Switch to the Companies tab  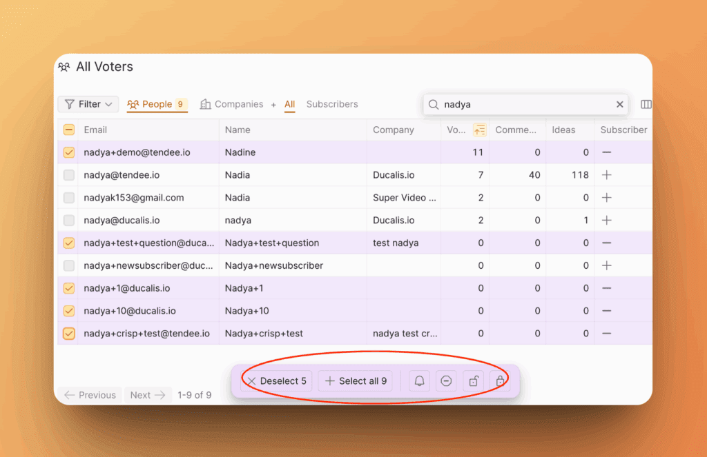pos(231,105)
